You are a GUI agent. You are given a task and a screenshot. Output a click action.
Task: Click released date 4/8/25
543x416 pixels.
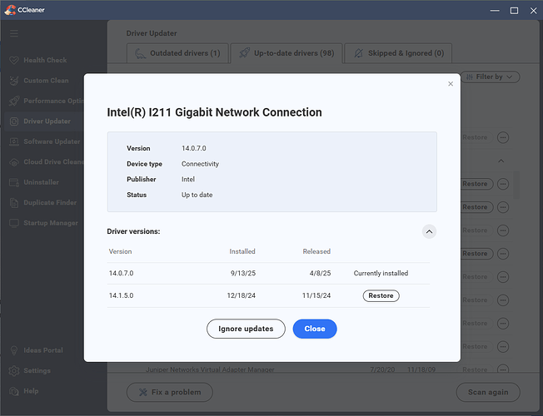(321, 274)
